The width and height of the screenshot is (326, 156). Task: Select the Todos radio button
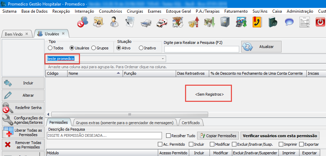tap(51, 48)
